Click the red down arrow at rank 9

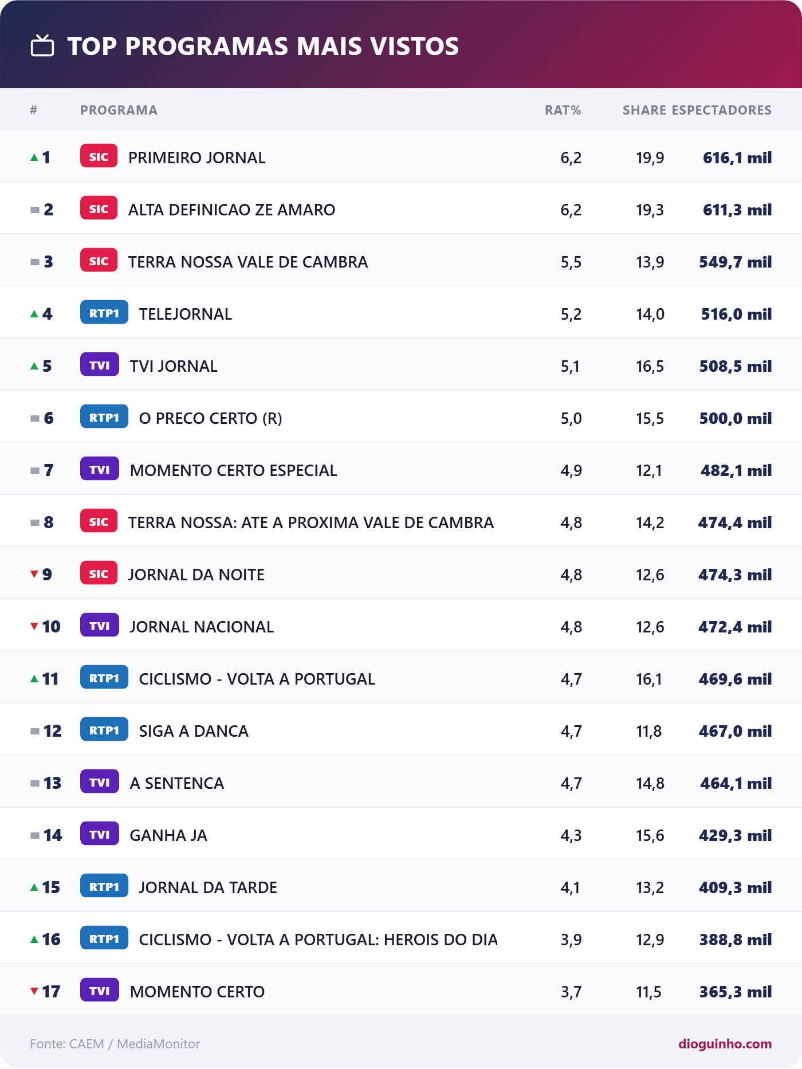click(34, 574)
